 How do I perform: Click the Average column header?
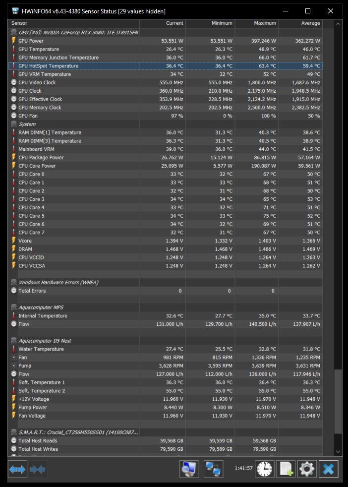pos(300,23)
